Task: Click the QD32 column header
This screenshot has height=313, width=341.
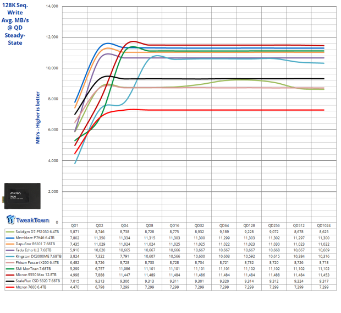Action: pos(199,225)
